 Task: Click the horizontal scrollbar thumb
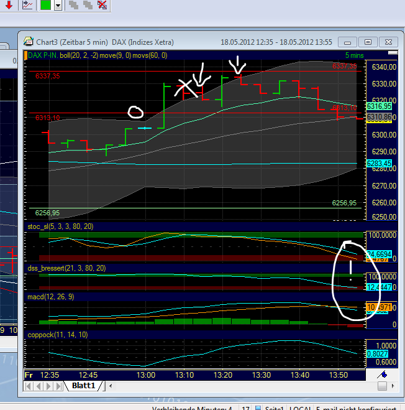coord(382,386)
